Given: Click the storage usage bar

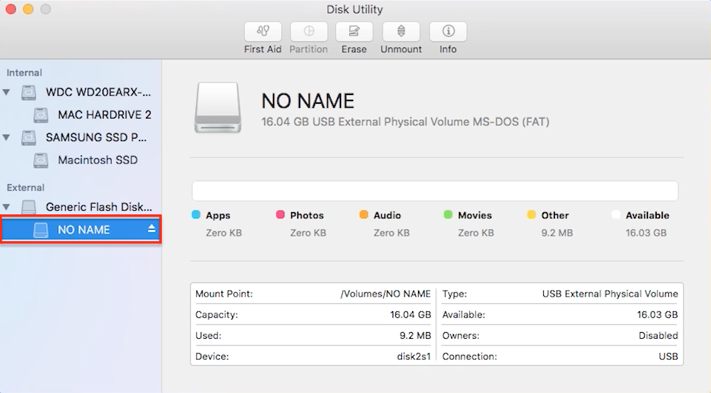Looking at the screenshot, I should tap(435, 190).
